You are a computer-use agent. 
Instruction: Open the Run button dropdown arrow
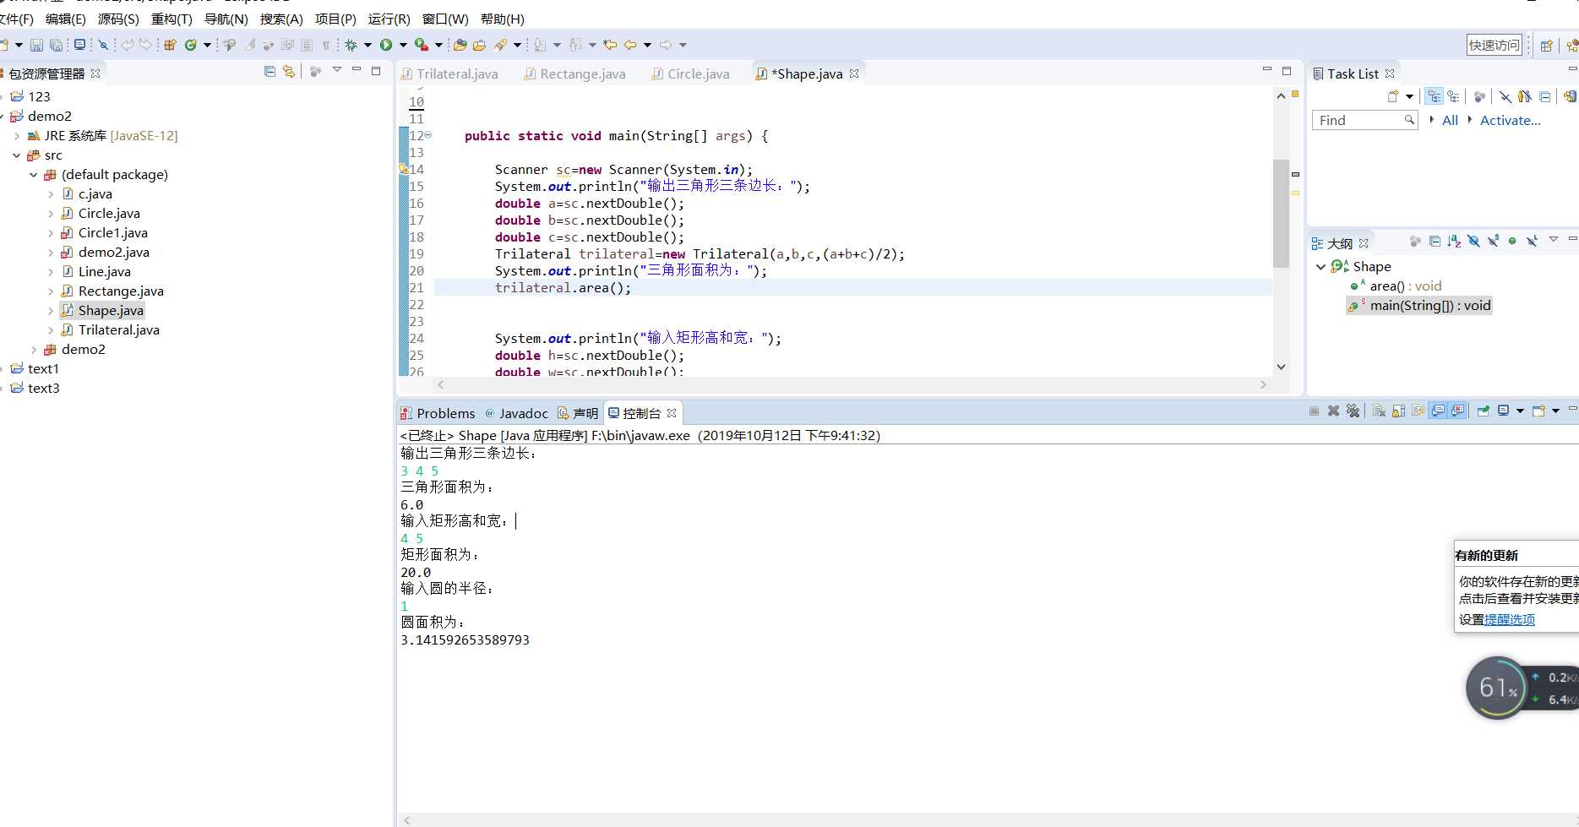[403, 45]
